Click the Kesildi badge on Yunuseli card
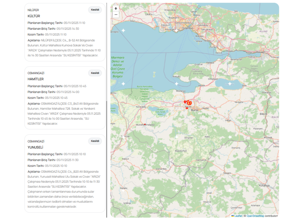 95,141
